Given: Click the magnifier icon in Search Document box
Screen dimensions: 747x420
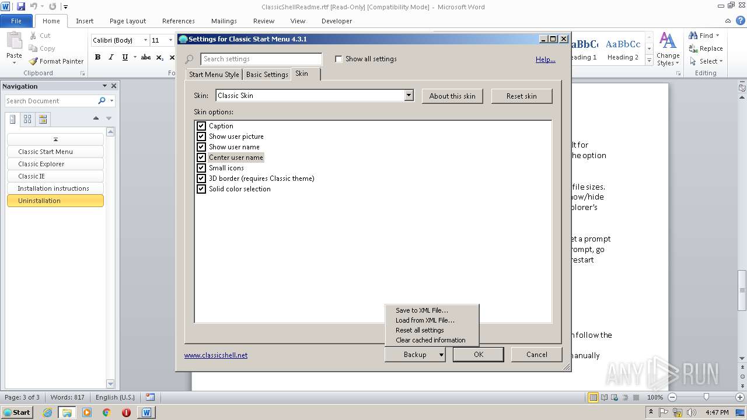Looking at the screenshot, I should 102,101.
